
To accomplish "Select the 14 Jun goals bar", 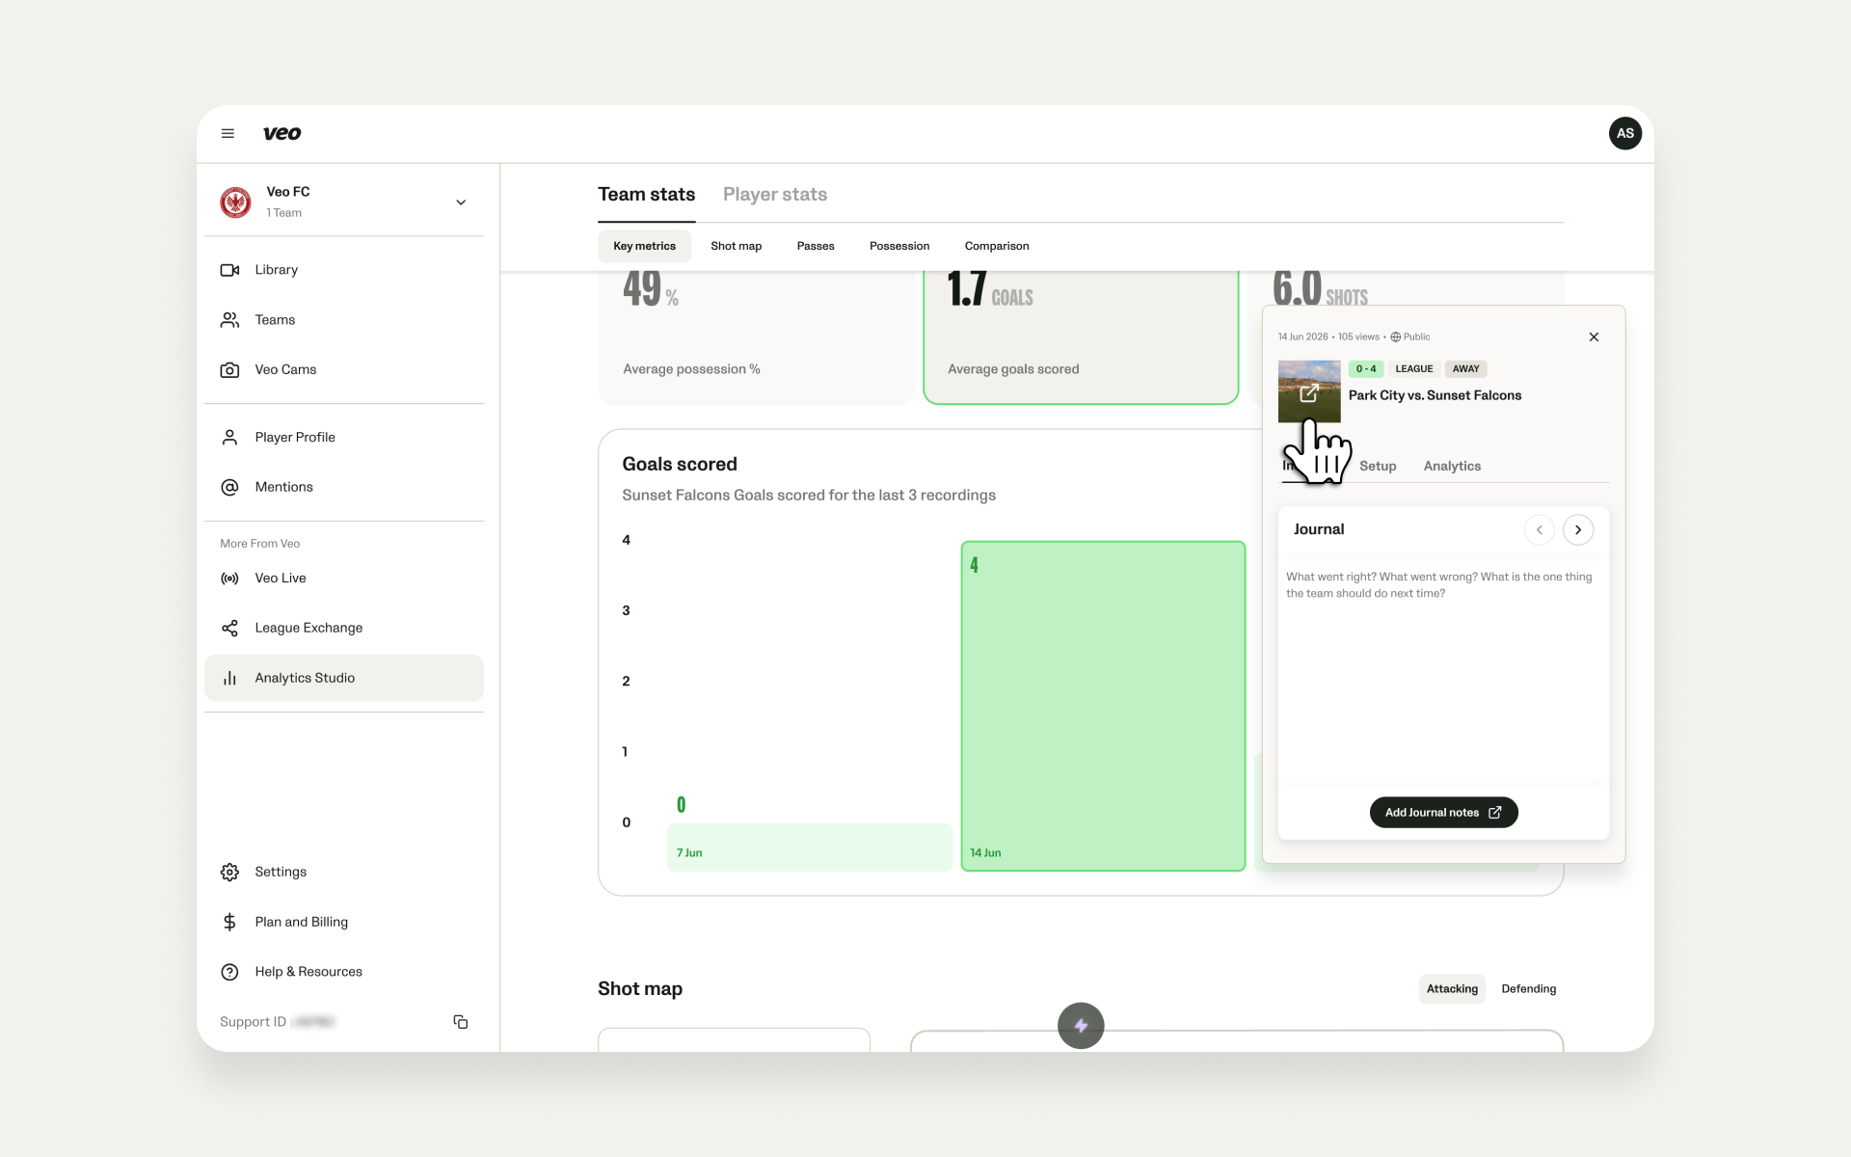I will click(1103, 706).
